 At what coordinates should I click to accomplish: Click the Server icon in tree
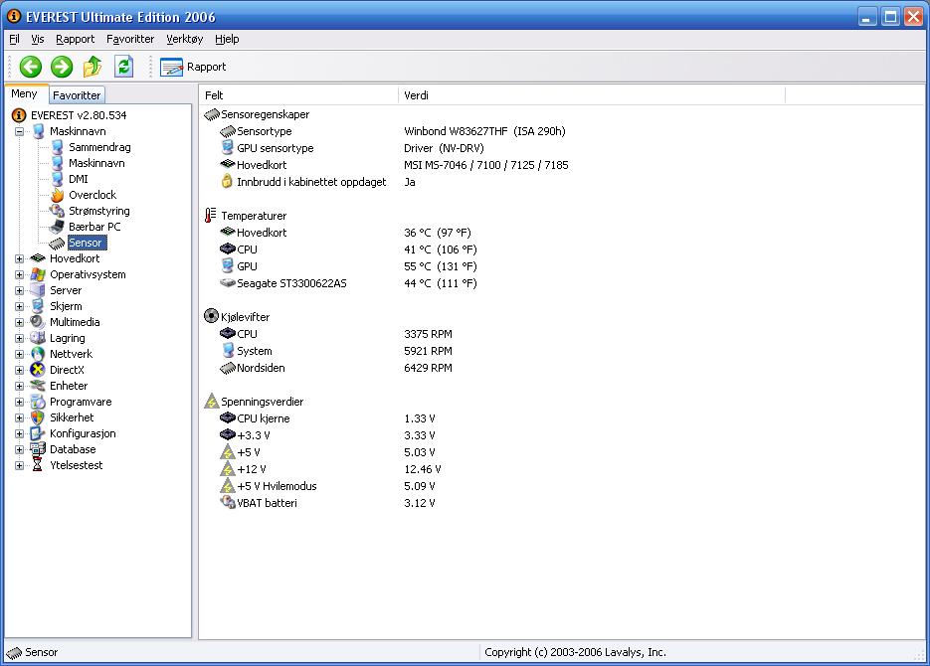pos(38,290)
